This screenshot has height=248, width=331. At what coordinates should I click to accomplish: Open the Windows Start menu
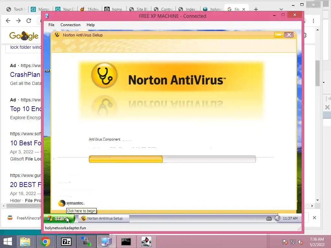pyautogui.click(x=8, y=242)
